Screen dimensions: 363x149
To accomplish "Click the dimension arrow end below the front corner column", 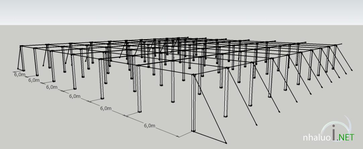I will 179,136.
